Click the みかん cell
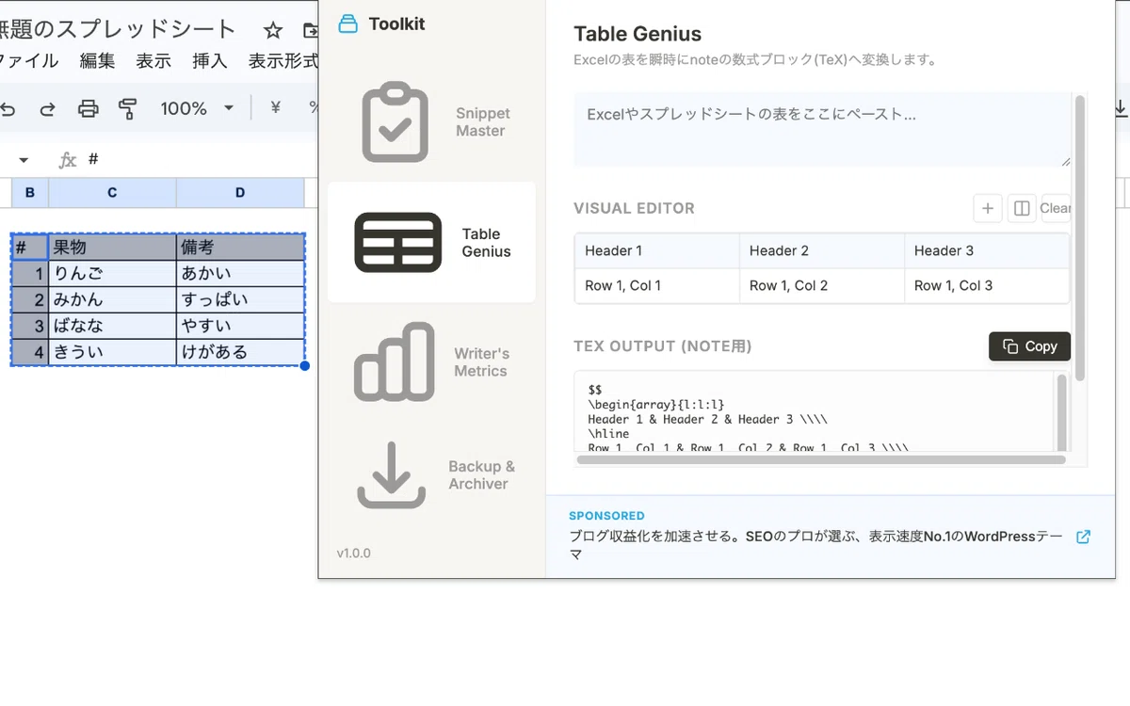This screenshot has height=706, width=1130. (x=112, y=300)
